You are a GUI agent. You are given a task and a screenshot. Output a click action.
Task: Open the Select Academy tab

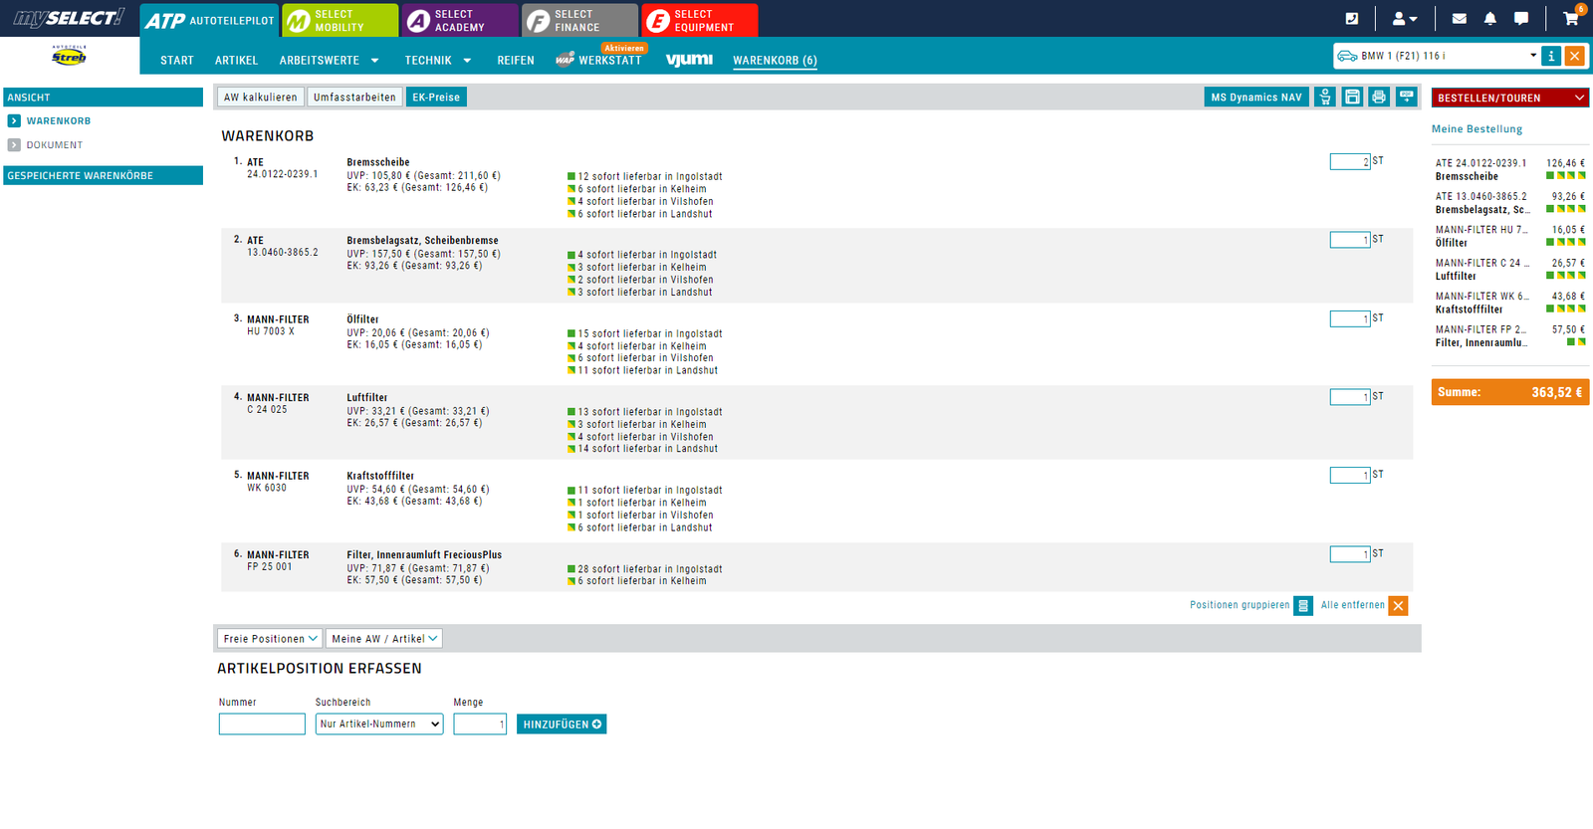tap(460, 20)
